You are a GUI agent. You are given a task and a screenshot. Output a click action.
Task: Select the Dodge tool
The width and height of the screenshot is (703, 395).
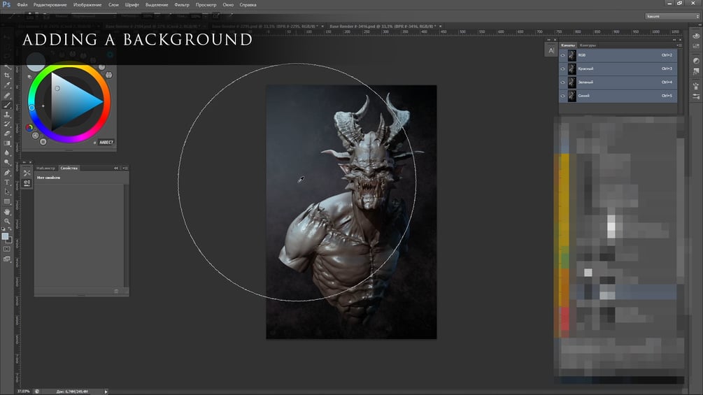pyautogui.click(x=7, y=163)
